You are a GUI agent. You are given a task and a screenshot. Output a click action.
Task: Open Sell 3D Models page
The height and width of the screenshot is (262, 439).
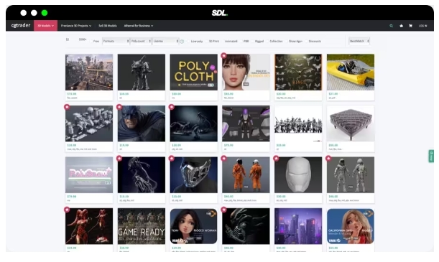pyautogui.click(x=108, y=26)
